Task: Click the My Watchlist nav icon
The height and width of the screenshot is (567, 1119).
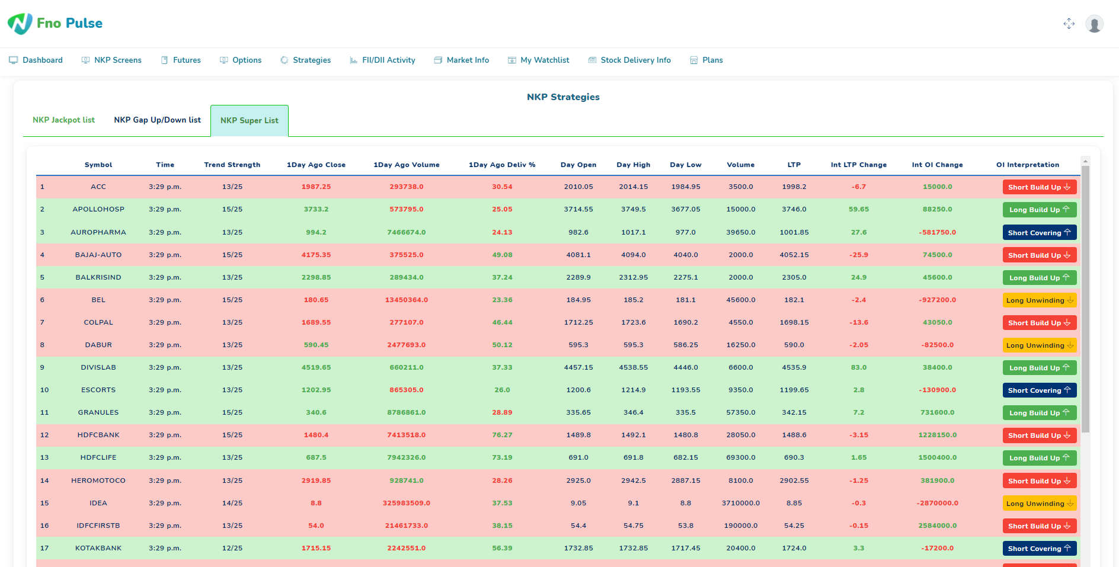Action: tap(511, 60)
